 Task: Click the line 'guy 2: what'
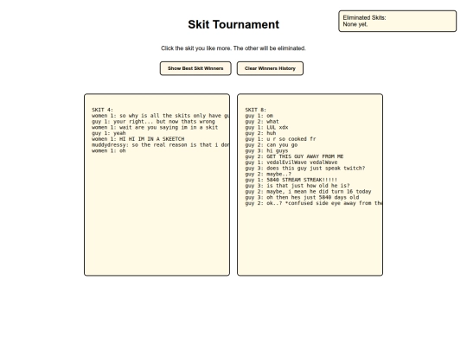tap(262, 122)
